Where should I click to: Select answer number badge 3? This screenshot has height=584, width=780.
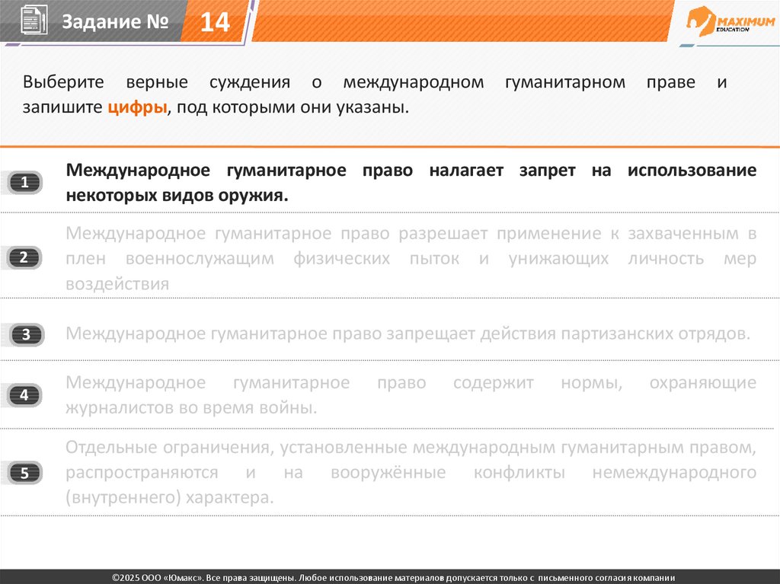[x=27, y=334]
